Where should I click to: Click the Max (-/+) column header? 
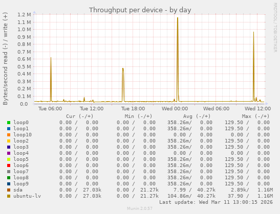[x=255, y=116]
